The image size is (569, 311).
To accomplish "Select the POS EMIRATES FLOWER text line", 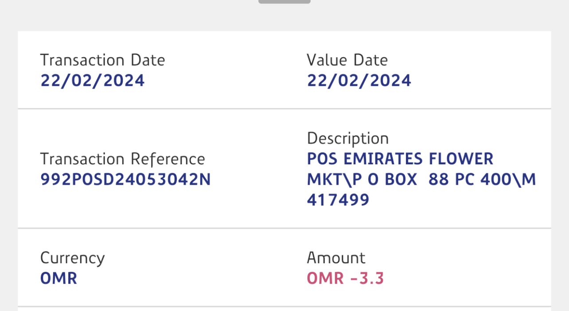I will click(x=400, y=159).
